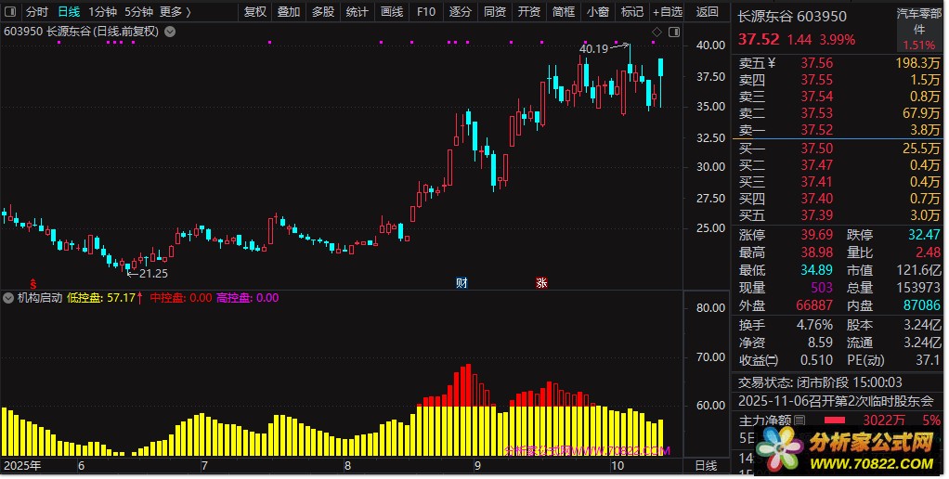
Task: Click the red $ marker on the chart
Action: pos(33,284)
